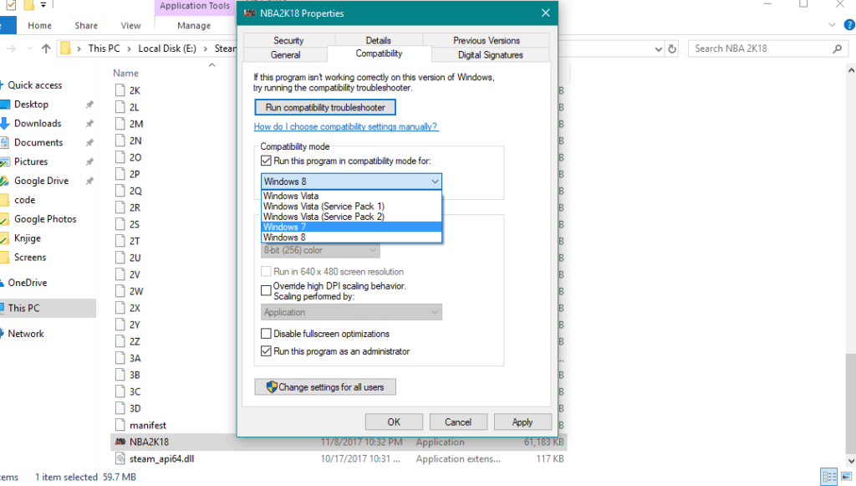
Task: Enable Override high DPI scaling behavior
Action: pyautogui.click(x=266, y=290)
